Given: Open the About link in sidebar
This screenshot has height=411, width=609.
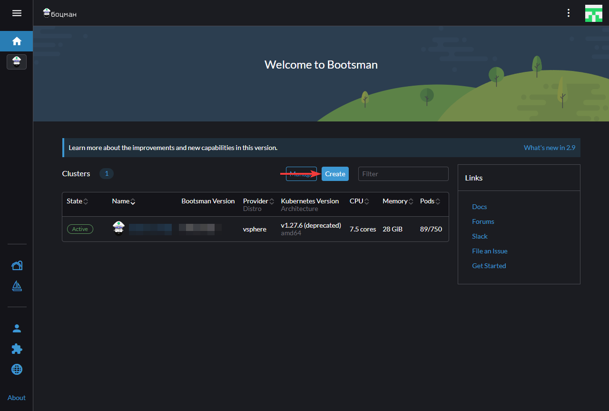Looking at the screenshot, I should click(x=17, y=398).
